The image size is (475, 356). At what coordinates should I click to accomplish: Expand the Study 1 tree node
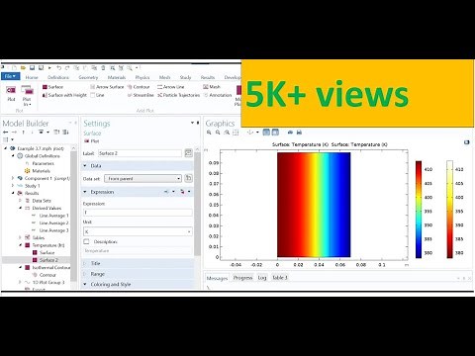coord(13,186)
